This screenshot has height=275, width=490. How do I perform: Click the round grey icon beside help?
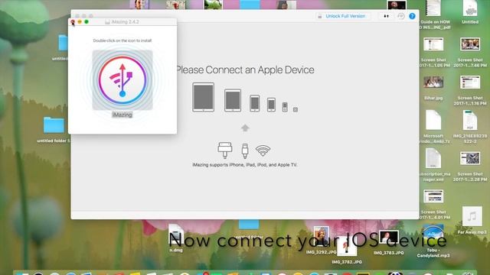pos(401,16)
